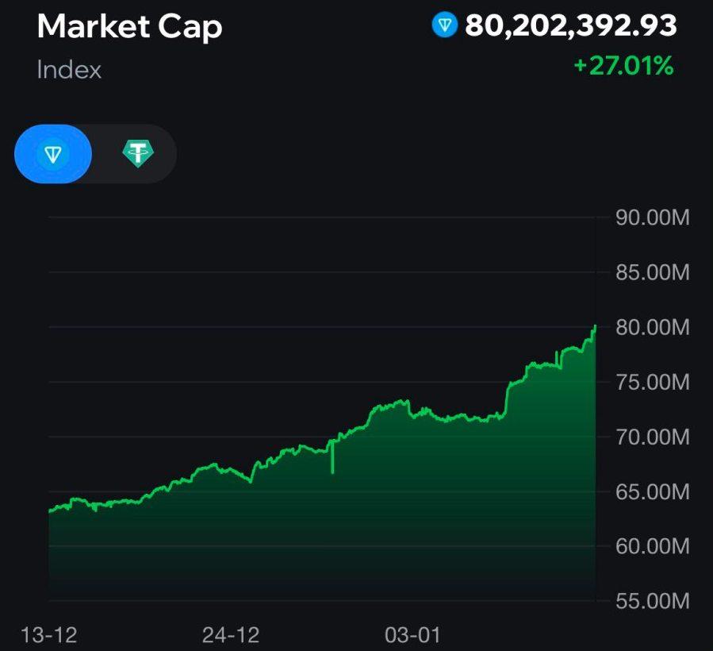Image resolution: width=713 pixels, height=651 pixels.
Task: Select the 70.00M y-axis label
Action: 653,437
